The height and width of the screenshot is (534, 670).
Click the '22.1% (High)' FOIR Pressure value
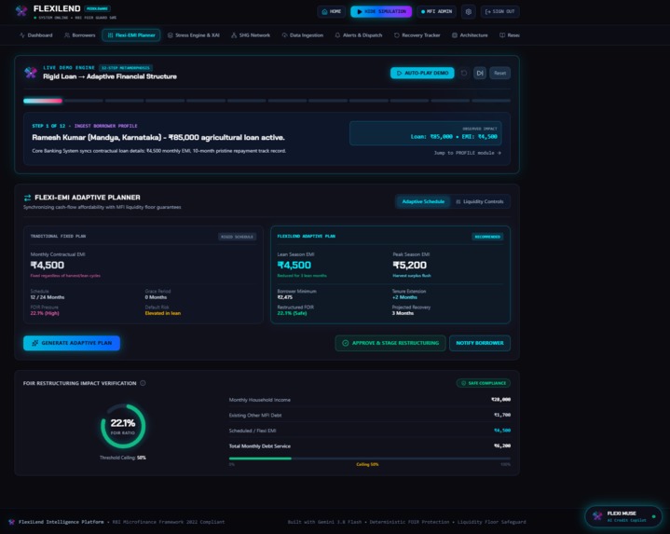click(45, 313)
